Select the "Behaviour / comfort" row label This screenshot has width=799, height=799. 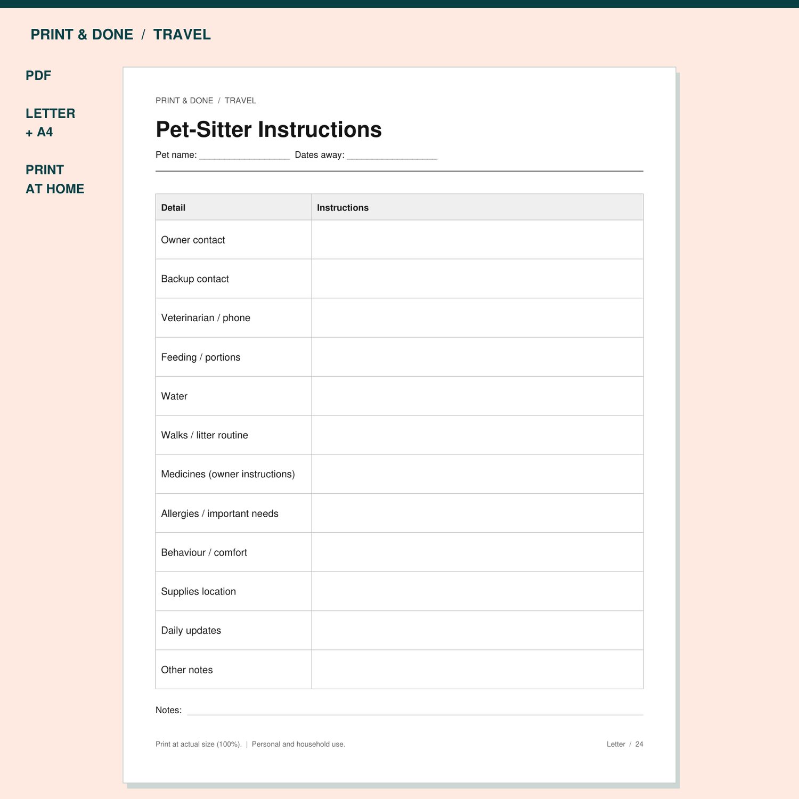[x=204, y=552]
